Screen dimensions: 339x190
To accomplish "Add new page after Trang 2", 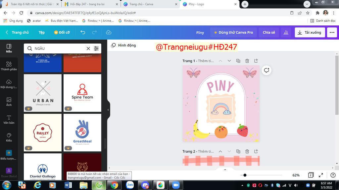I will tap(256, 151).
